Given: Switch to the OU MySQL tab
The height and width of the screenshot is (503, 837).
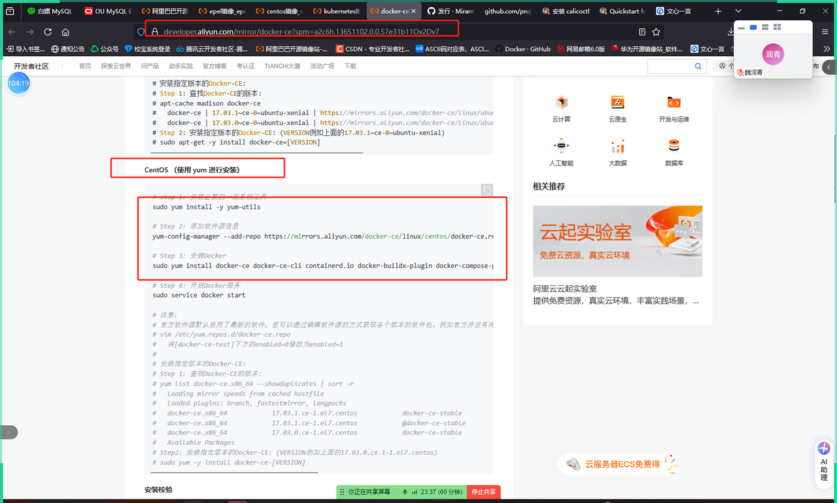Looking at the screenshot, I should [109, 11].
